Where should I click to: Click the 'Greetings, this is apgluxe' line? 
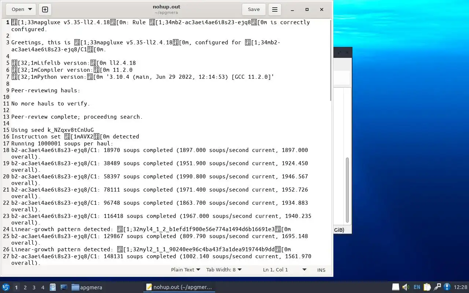(146, 46)
